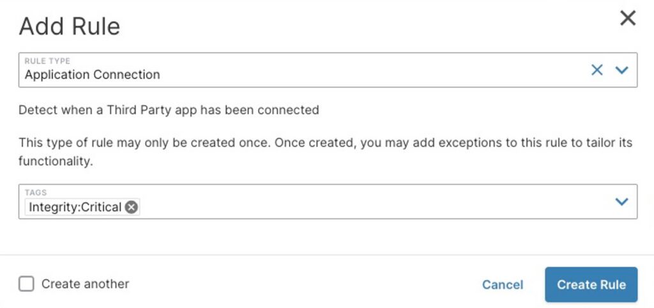Open the Tags dropdown chevron
Image resolution: width=654 pixels, height=308 pixels.
pyautogui.click(x=621, y=202)
